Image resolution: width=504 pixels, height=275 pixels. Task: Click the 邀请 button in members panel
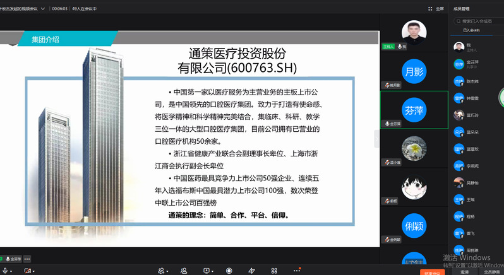coord(464,271)
